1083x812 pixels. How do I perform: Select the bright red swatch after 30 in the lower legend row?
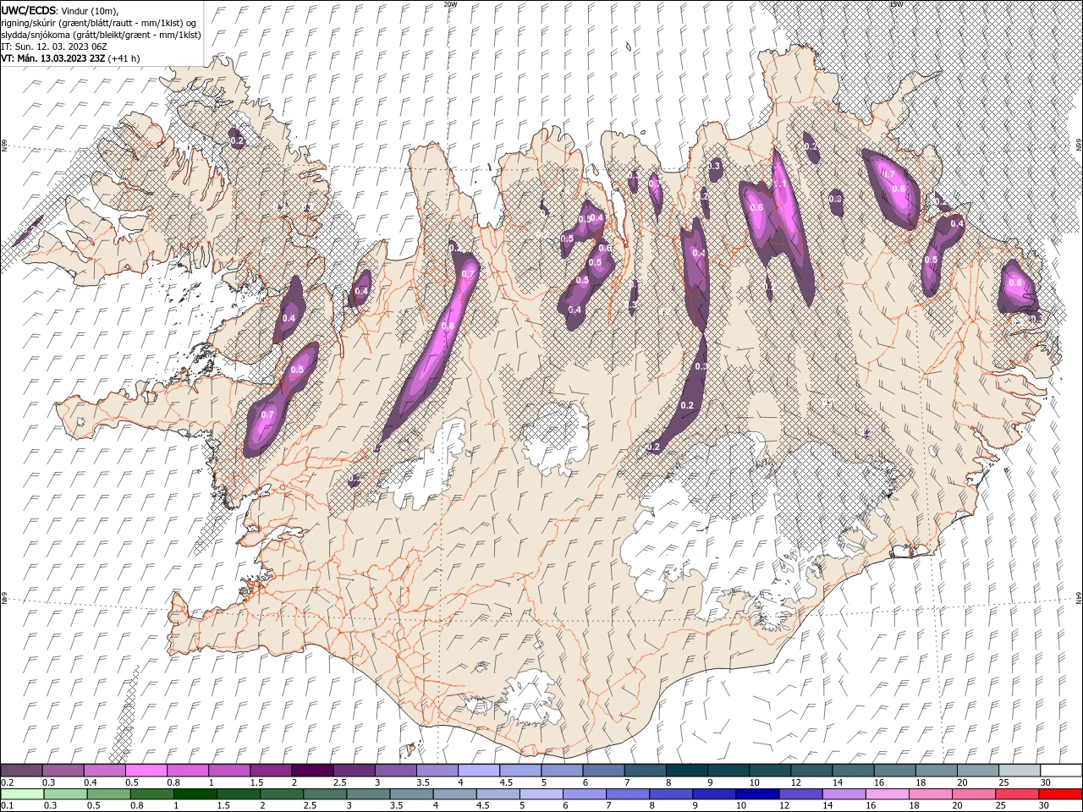point(1060,794)
